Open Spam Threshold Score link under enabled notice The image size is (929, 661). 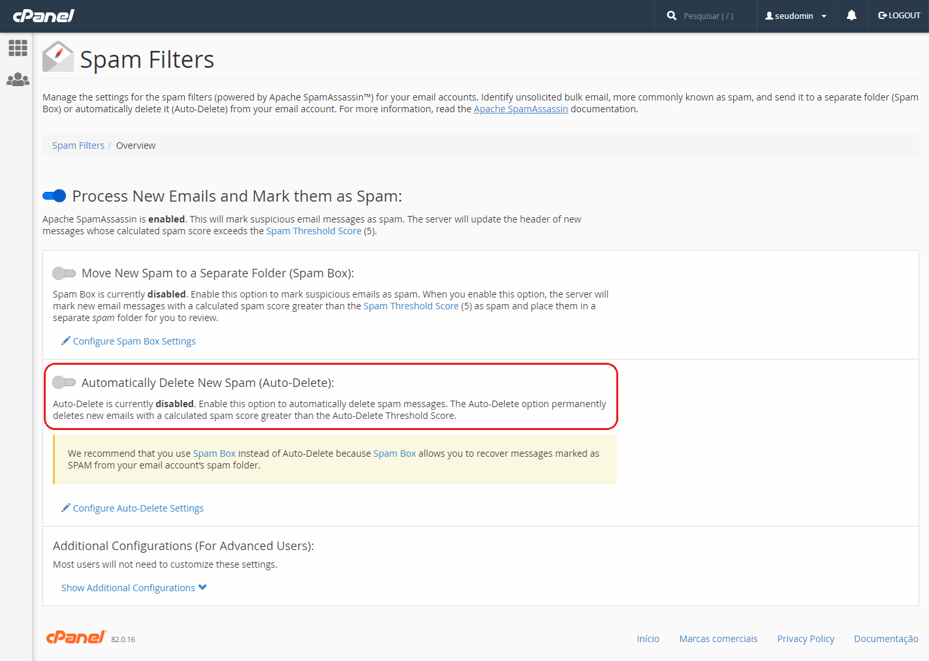314,231
